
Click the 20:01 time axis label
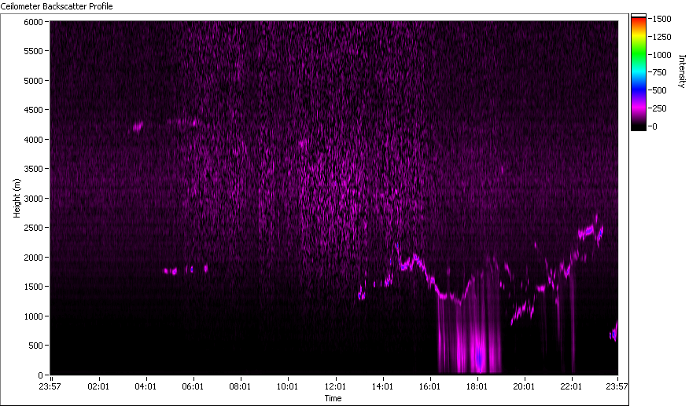[524, 386]
